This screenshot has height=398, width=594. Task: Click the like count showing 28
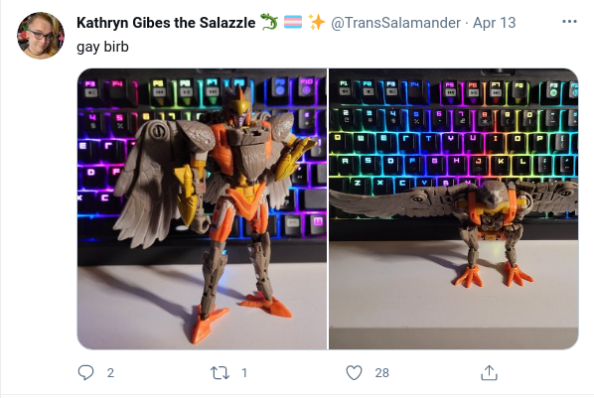tap(381, 373)
